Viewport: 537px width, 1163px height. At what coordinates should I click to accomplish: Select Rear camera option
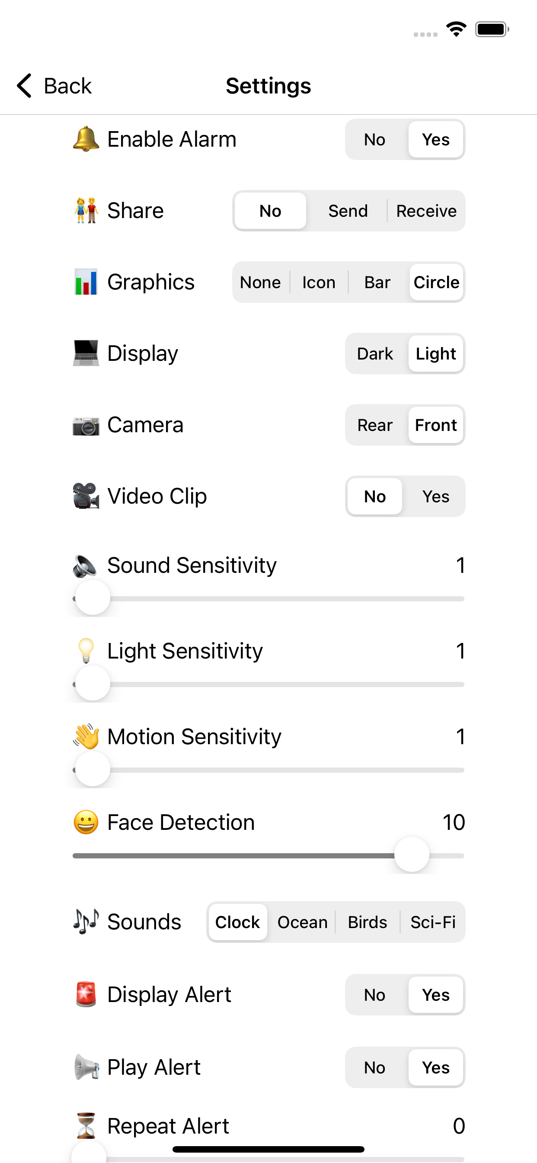pos(374,425)
